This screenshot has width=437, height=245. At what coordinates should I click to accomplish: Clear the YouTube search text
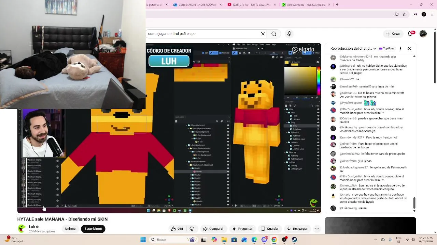click(x=263, y=34)
